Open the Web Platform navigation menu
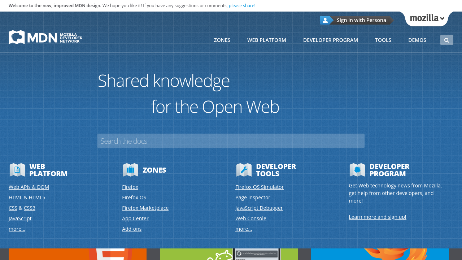The width and height of the screenshot is (462, 260). [x=266, y=40]
